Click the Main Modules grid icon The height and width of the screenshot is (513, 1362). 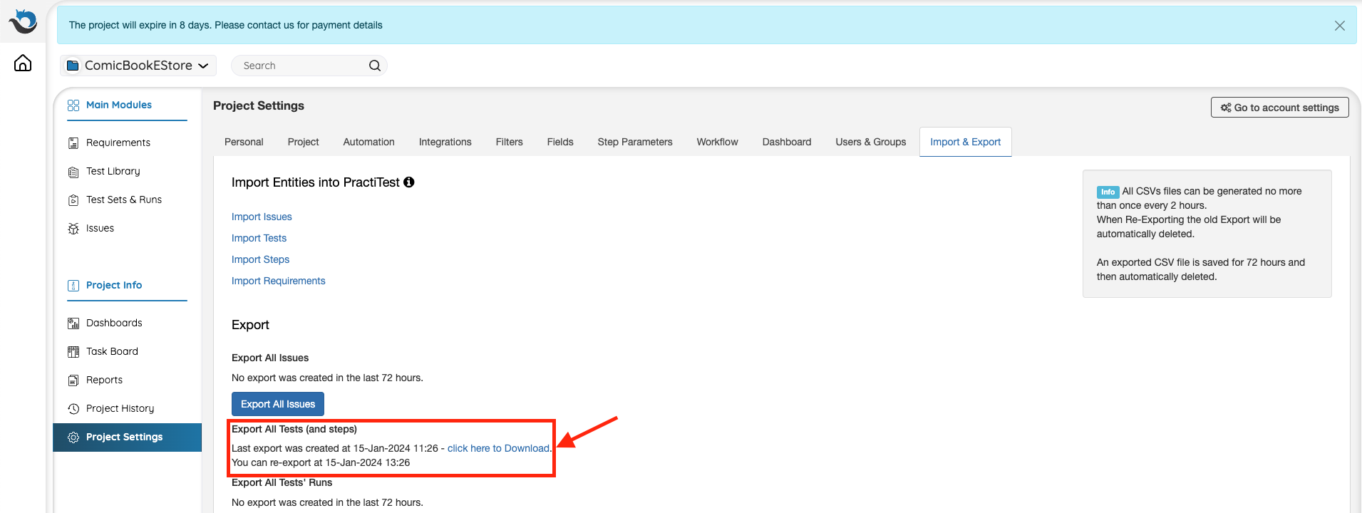73,105
